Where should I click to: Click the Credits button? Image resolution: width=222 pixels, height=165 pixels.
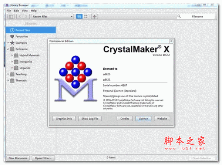coord(125,119)
